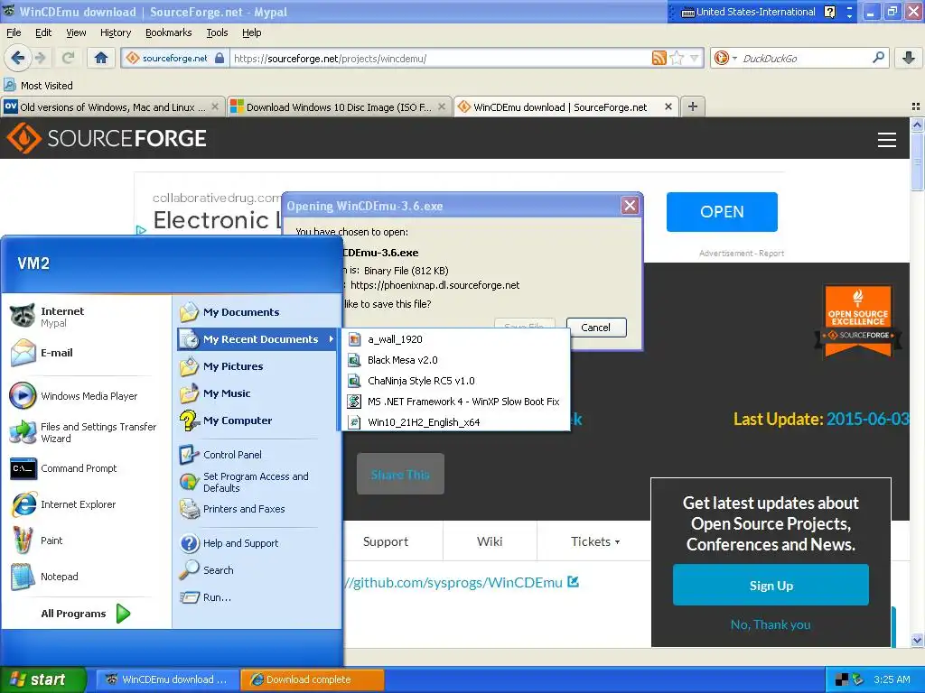Open recent document Win10_21H2_English_x64
925x693 pixels.
tap(456, 422)
